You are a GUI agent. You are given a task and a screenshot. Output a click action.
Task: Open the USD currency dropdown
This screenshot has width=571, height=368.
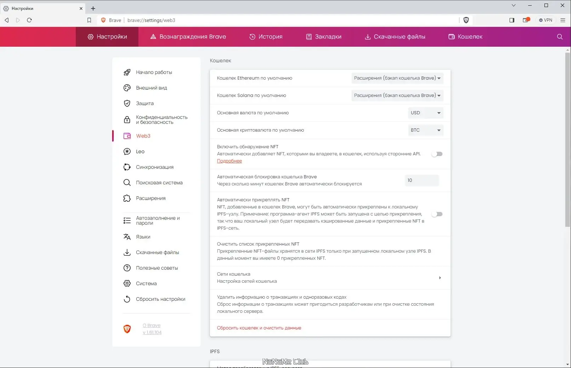(x=426, y=113)
